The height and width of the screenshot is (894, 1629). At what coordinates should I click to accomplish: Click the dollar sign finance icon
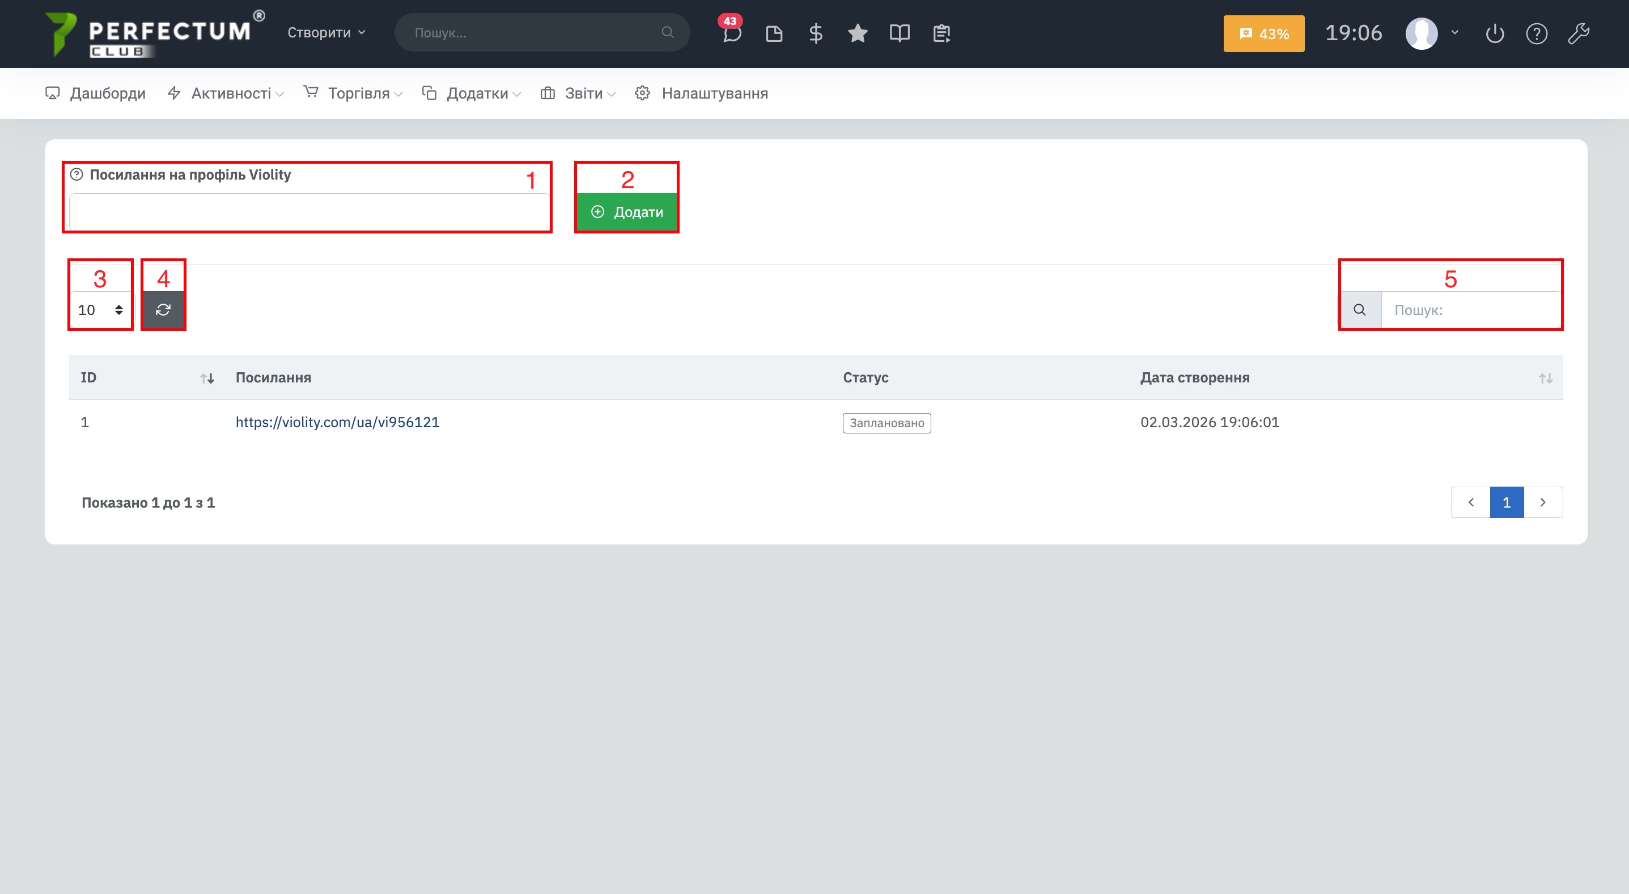coord(816,33)
